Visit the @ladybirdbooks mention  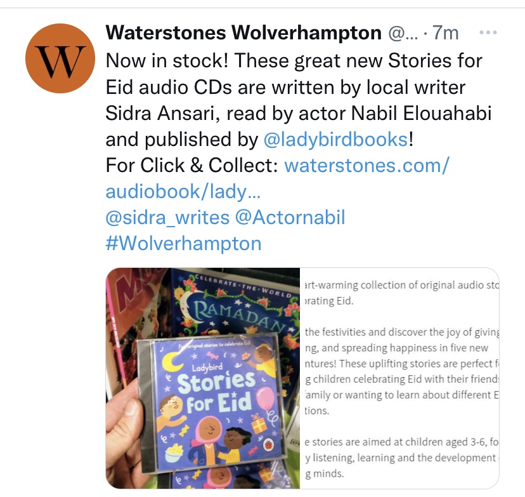pos(335,140)
